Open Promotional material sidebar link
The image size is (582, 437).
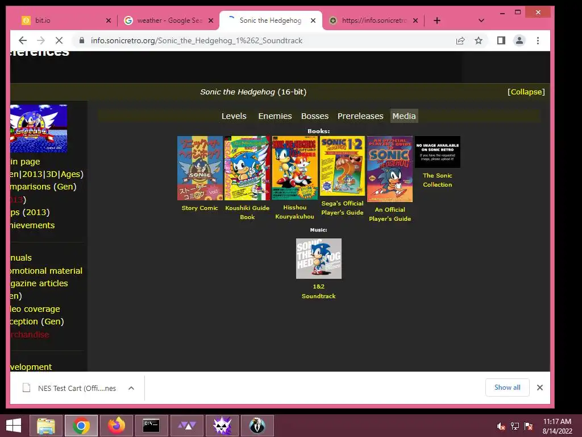(x=47, y=271)
